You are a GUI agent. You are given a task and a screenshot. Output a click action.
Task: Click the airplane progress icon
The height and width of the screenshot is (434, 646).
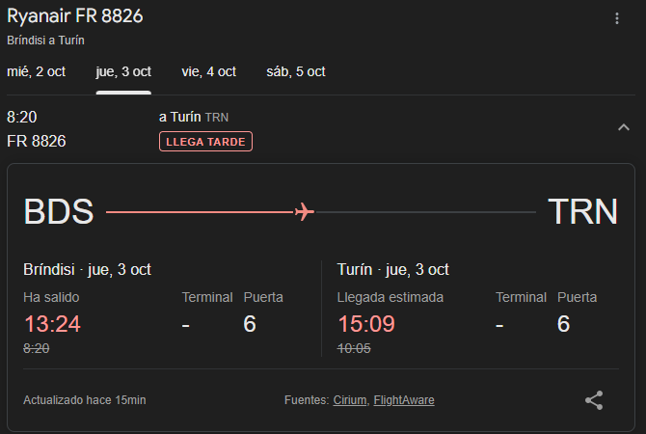pos(304,212)
